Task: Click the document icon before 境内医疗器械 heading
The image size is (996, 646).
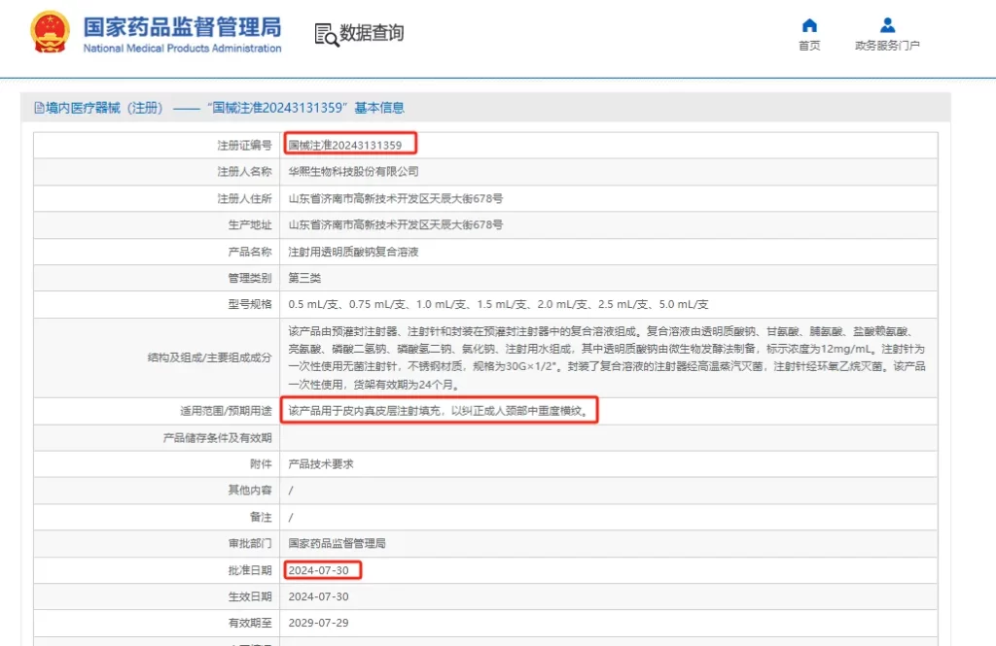Action: (x=39, y=108)
